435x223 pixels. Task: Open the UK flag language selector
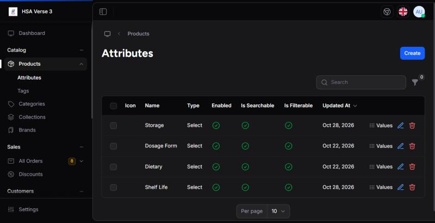[x=403, y=11]
